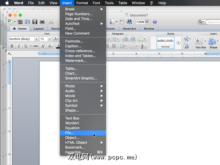Click the Change Styles icon
This screenshot has height=165, width=220.
pyautogui.click(x=186, y=39)
